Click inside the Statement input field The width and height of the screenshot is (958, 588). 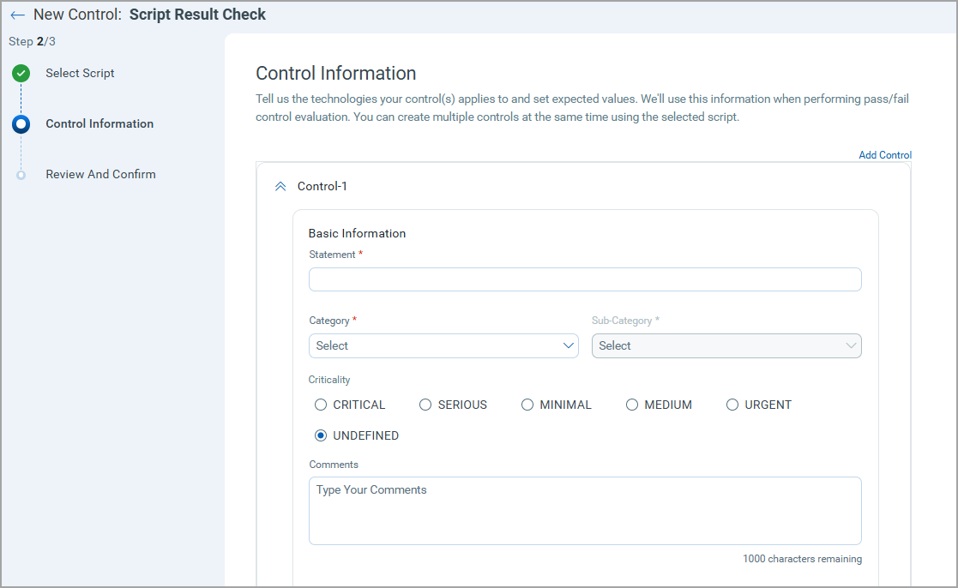(x=585, y=279)
